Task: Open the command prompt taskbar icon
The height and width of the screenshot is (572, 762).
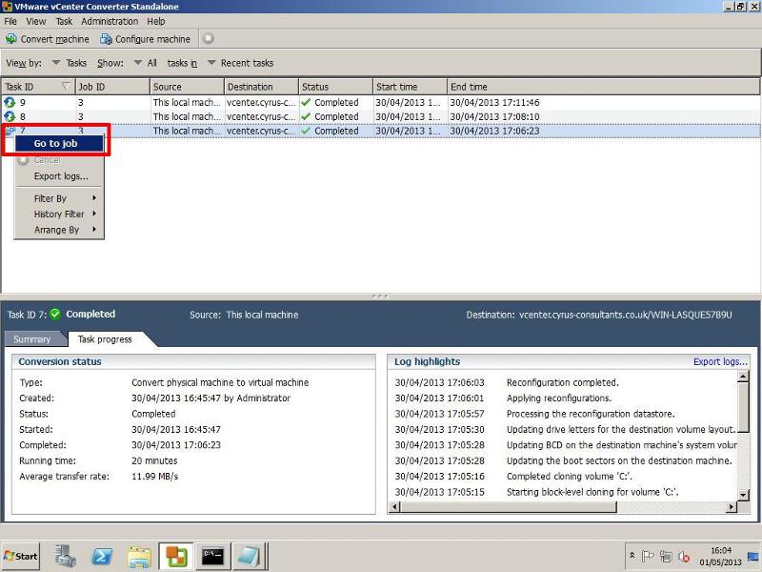Action: point(212,556)
